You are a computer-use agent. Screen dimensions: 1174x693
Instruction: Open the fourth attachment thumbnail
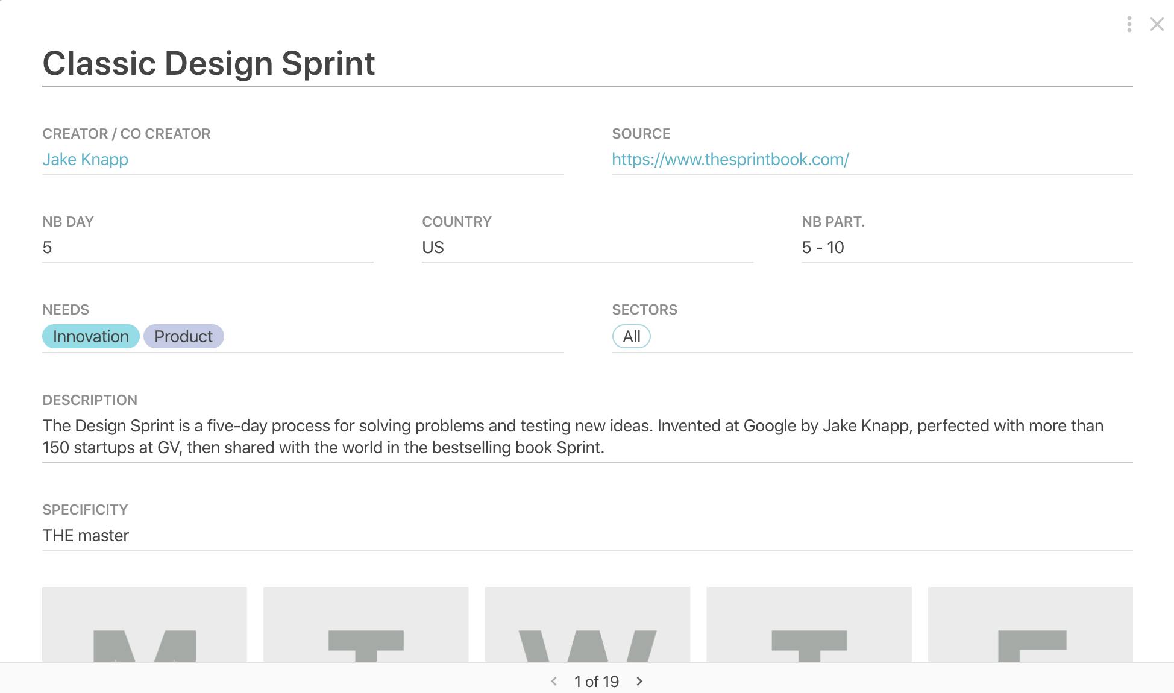809,624
